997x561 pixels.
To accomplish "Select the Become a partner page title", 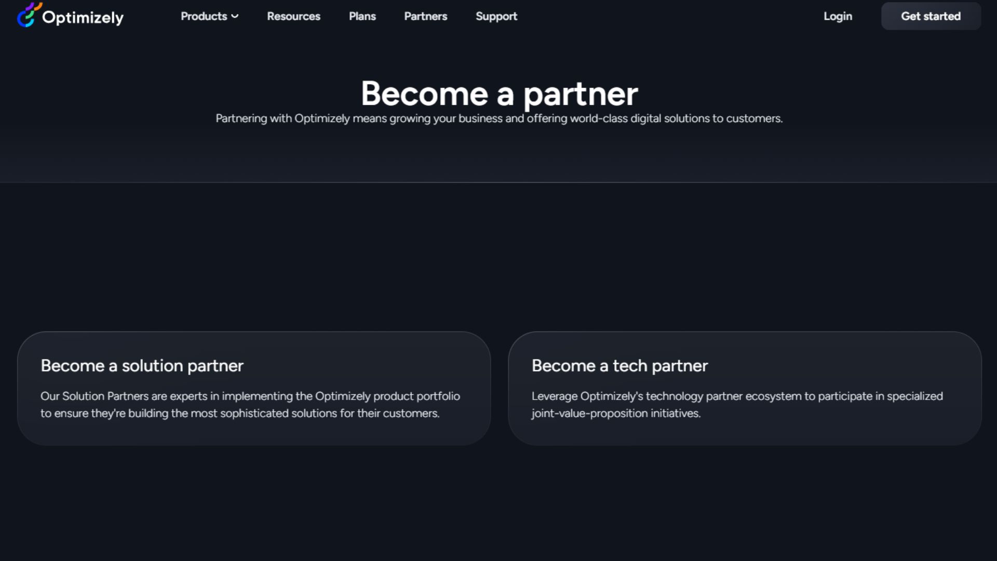I will (500, 94).
